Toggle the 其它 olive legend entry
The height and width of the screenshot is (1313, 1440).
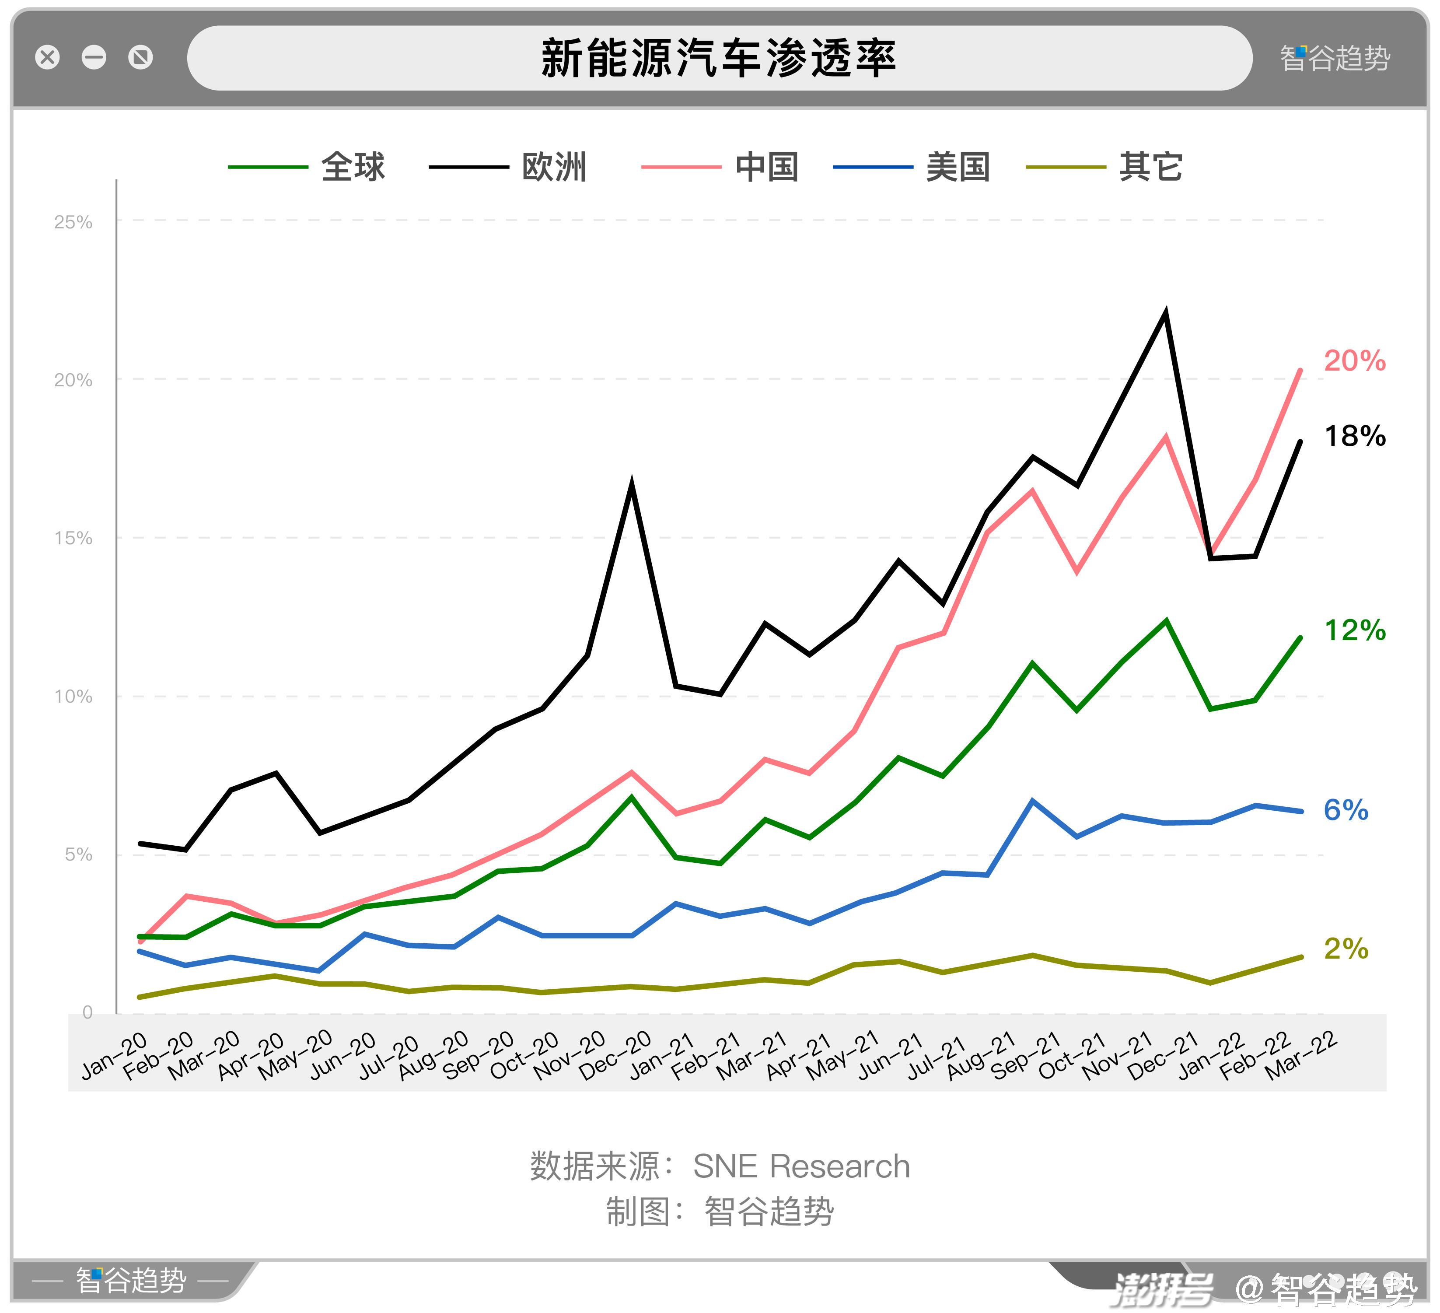click(1150, 167)
